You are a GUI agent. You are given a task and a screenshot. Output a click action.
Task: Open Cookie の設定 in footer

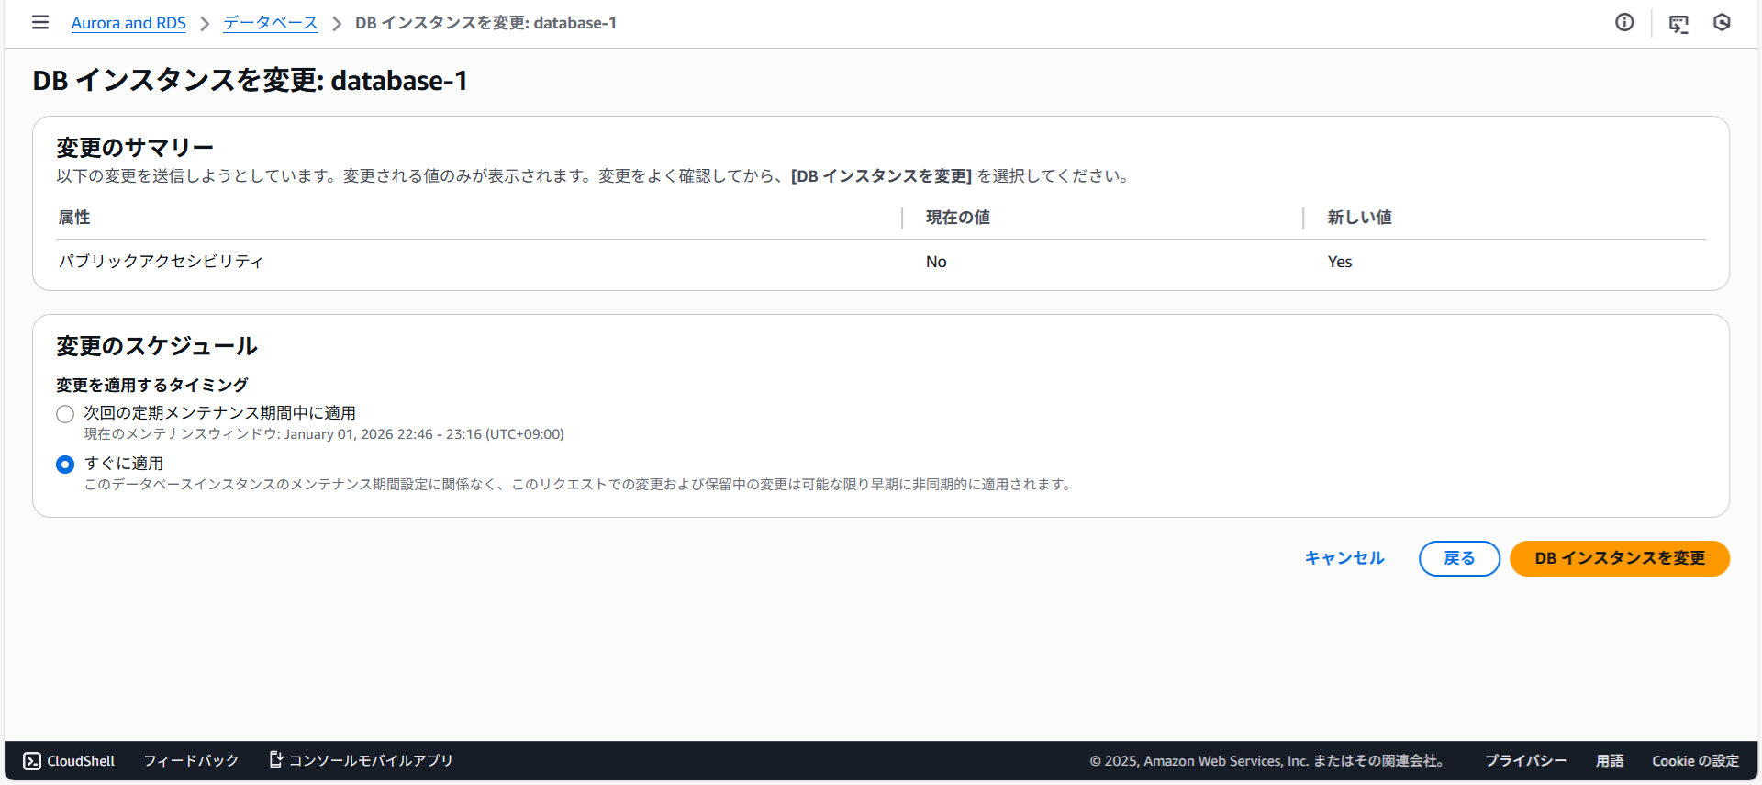(x=1695, y=760)
